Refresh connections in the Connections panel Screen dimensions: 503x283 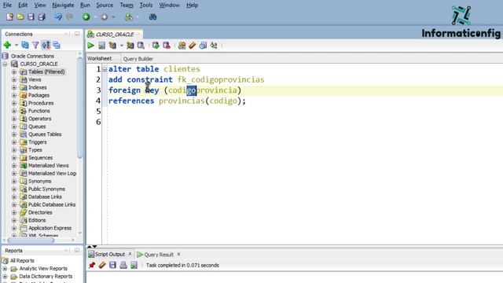click(x=25, y=46)
